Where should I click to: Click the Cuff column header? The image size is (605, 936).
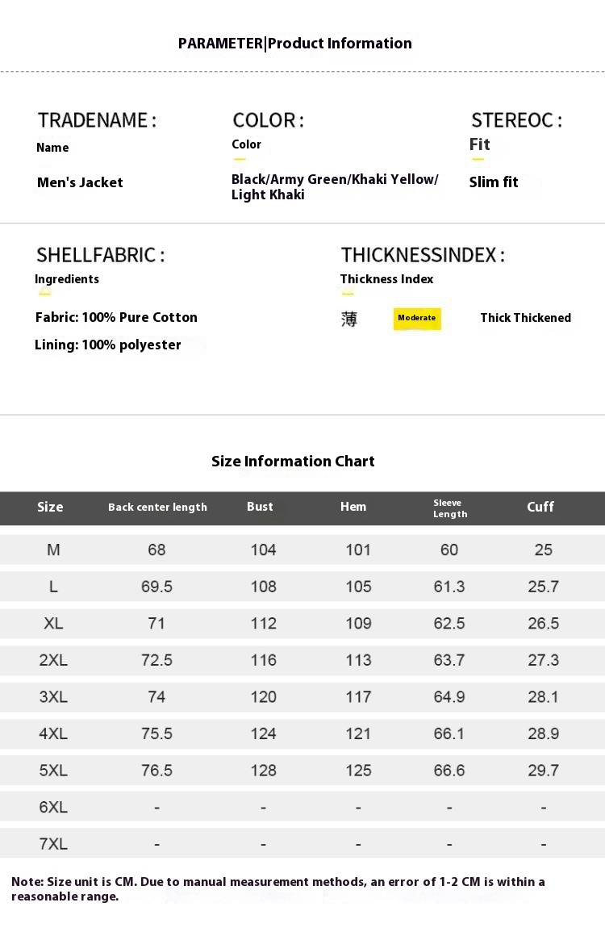[540, 507]
